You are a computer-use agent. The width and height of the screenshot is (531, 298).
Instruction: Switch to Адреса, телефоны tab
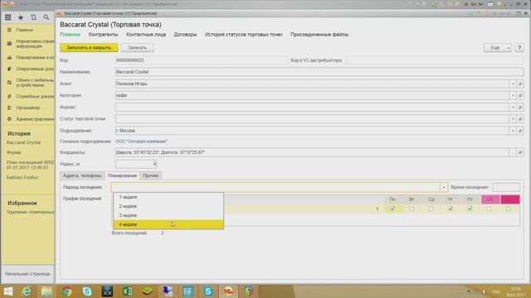coord(82,175)
